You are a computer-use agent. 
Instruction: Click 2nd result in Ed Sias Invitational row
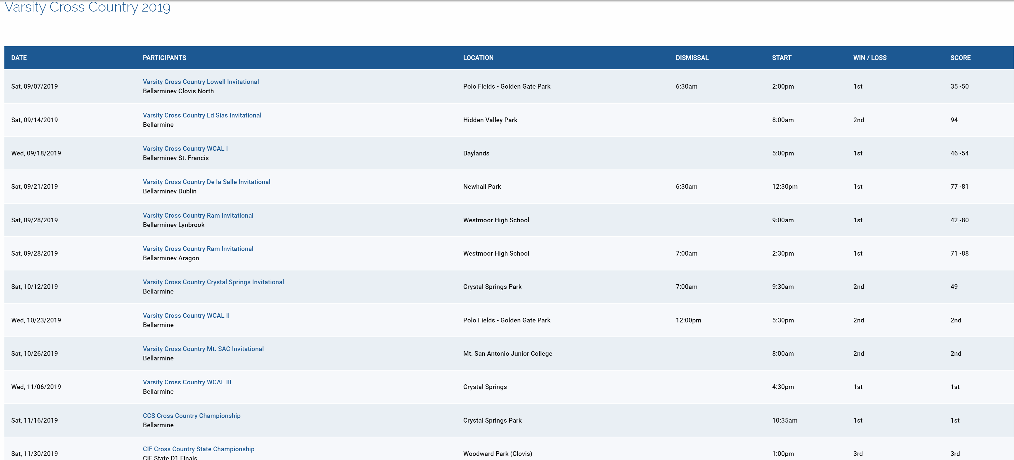[859, 120]
